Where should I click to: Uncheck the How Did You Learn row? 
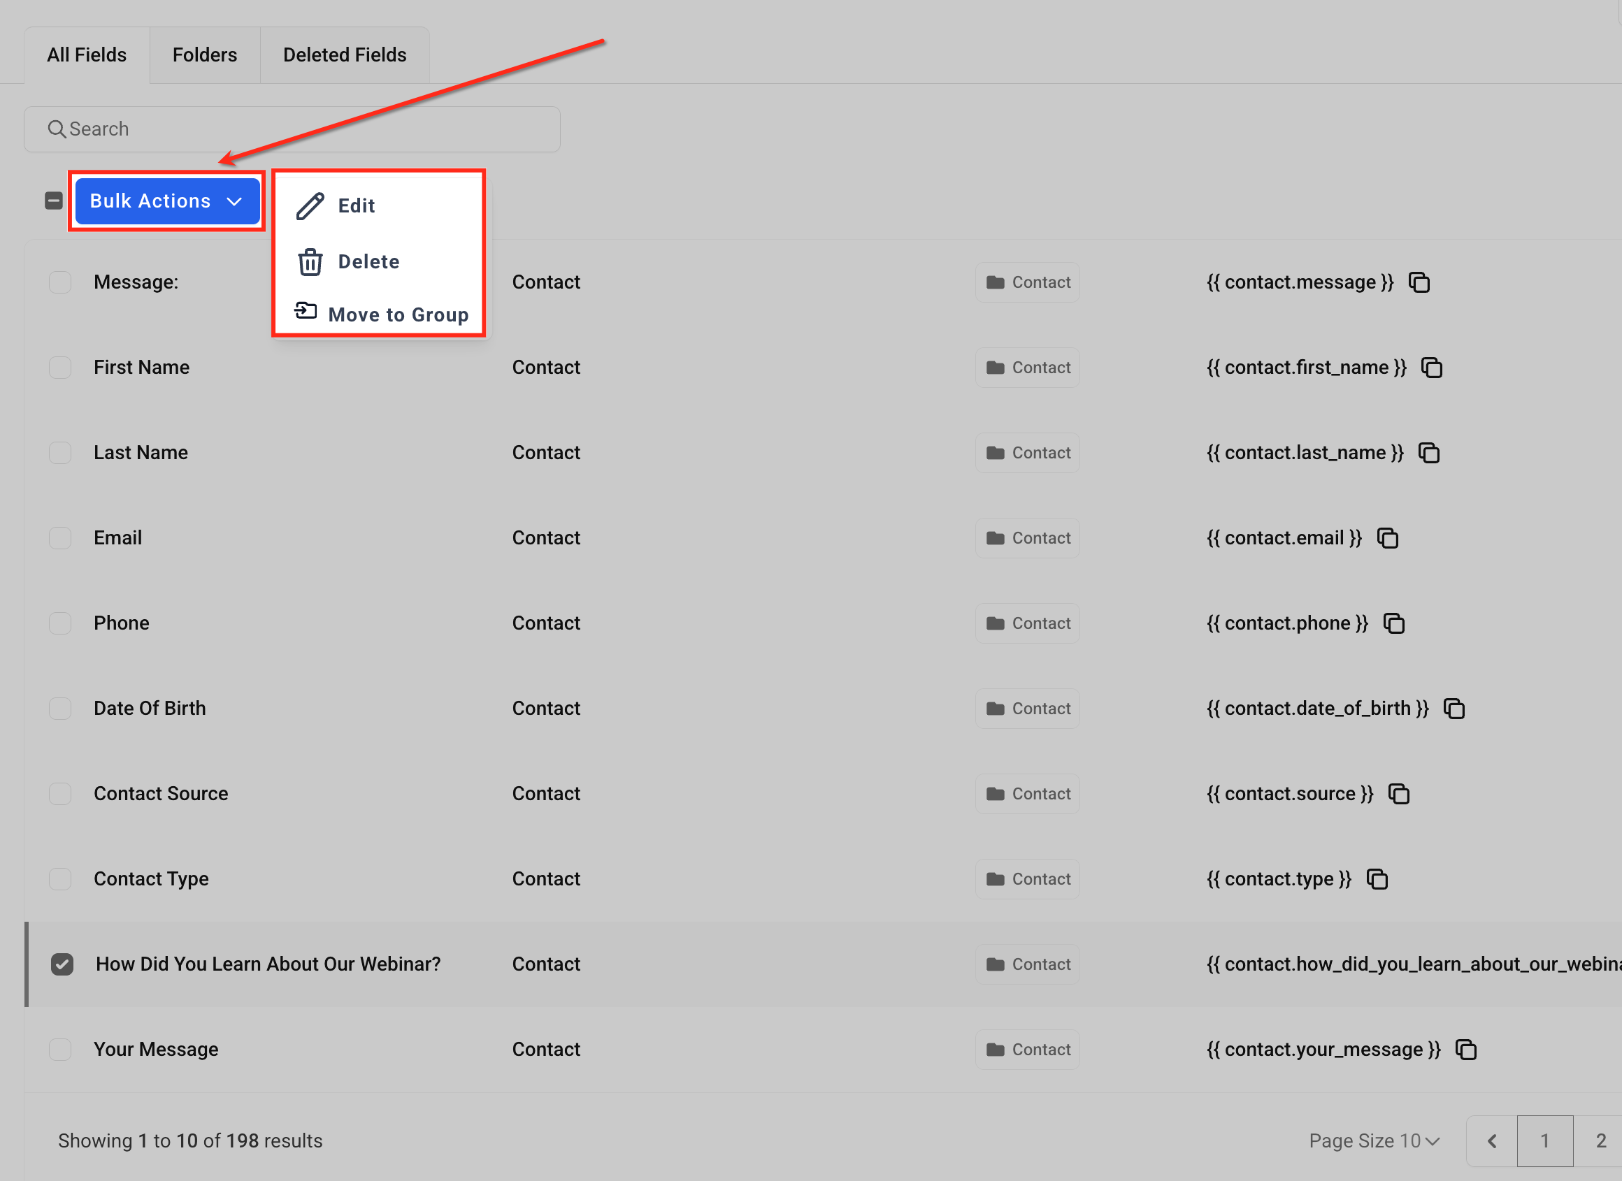pos(62,964)
